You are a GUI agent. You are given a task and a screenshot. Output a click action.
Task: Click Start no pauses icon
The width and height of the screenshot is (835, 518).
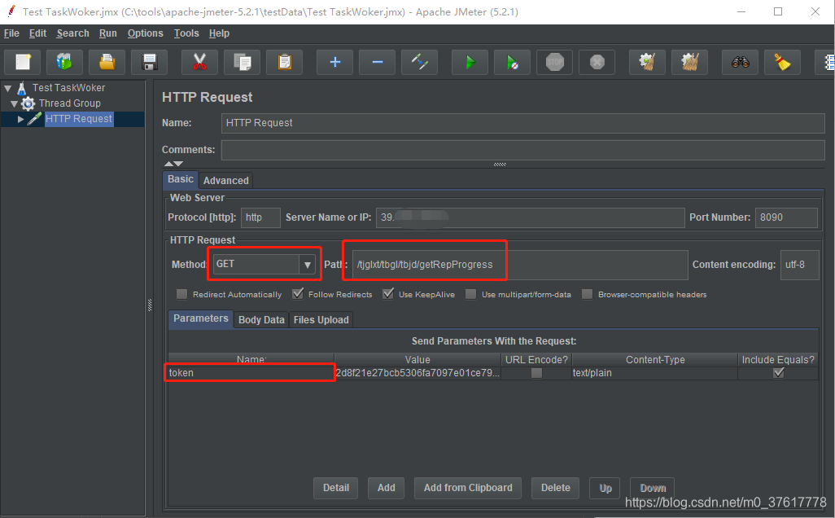[x=512, y=63]
